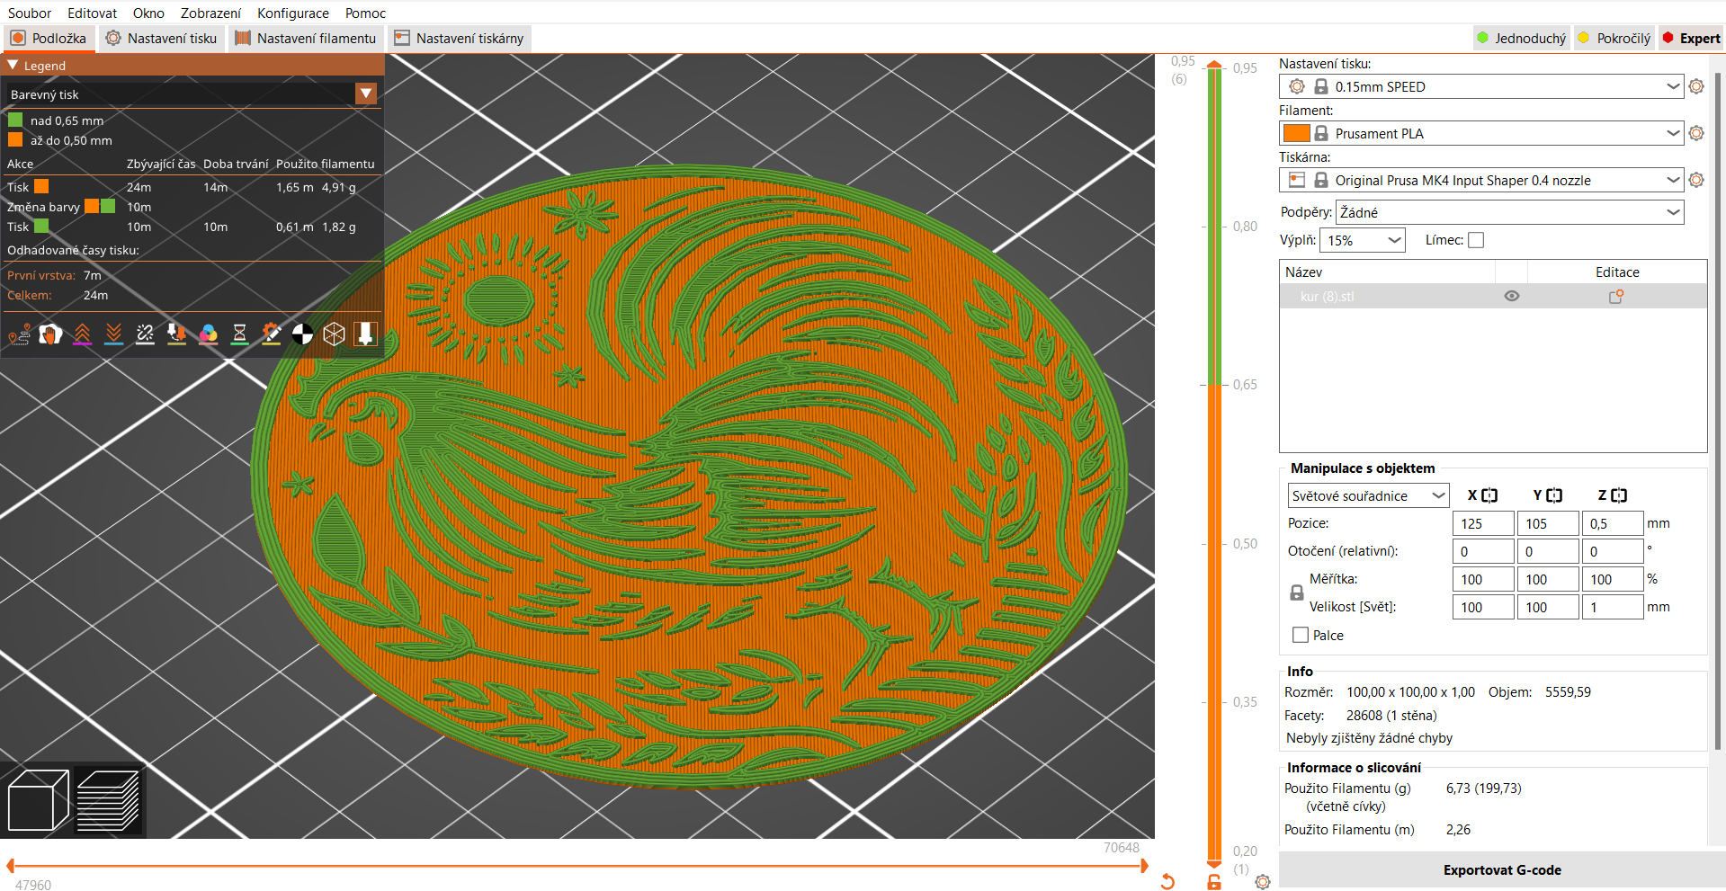Open the Podpěry supports dropdown
This screenshot has width=1726, height=891.
[1510, 212]
